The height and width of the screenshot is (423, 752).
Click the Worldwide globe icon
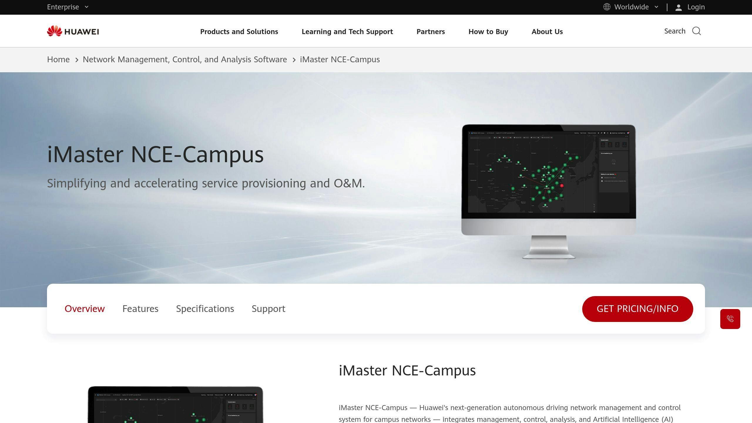[607, 7]
